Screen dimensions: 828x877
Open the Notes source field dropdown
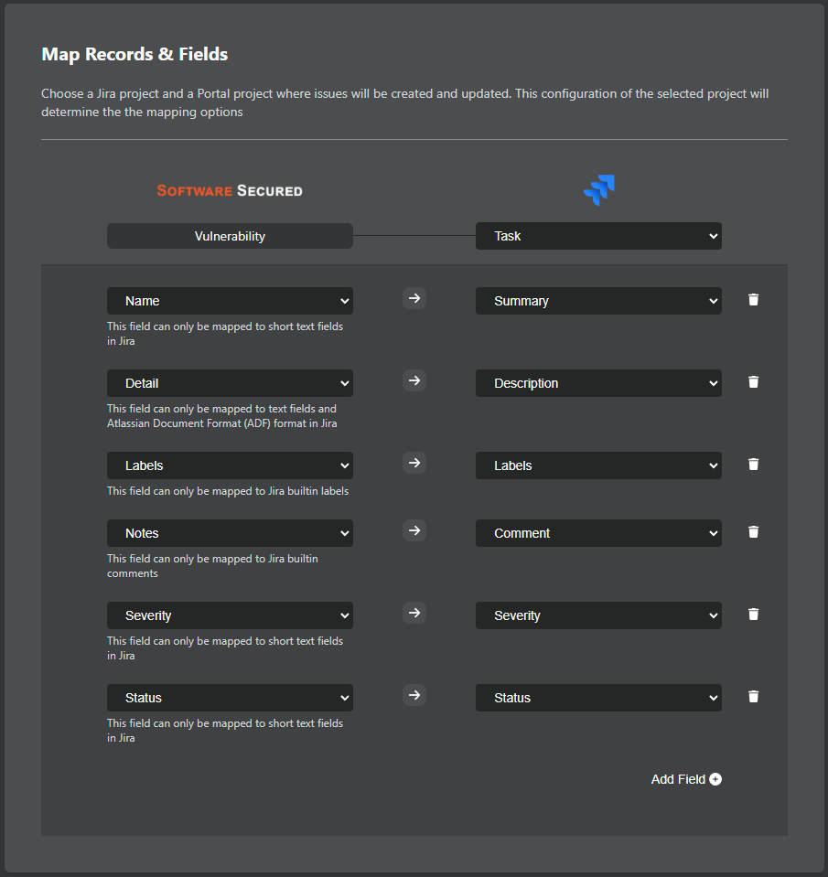coord(230,533)
